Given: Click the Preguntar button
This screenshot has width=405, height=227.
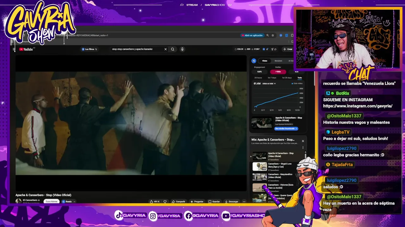Looking at the screenshot, I should 197,201.
